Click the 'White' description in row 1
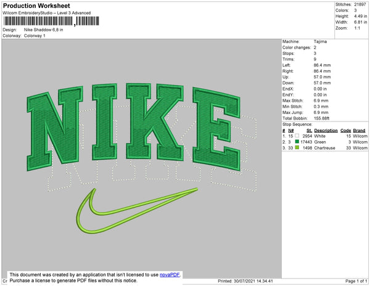The height and width of the screenshot is (286, 370). (x=319, y=136)
